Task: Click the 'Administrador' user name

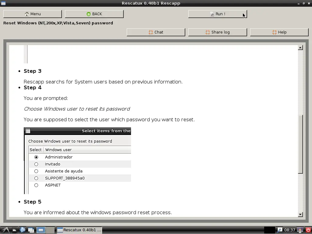Action: pyautogui.click(x=59, y=157)
